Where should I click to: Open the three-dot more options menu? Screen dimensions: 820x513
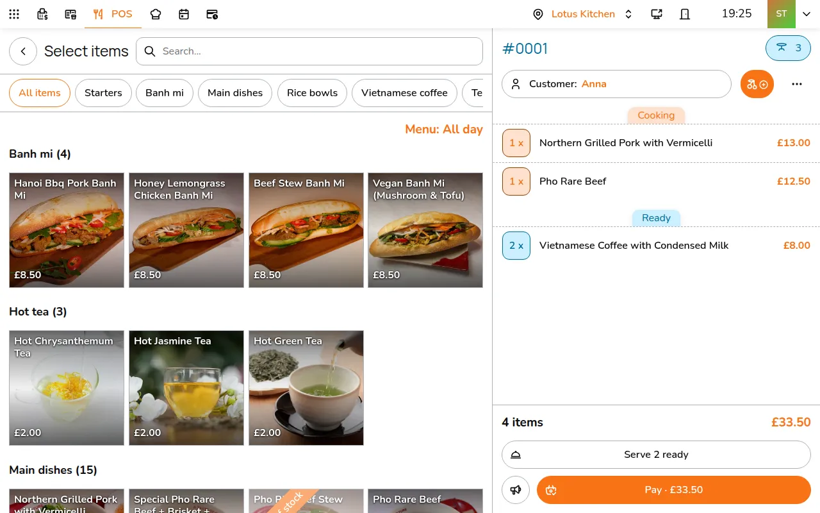coord(797,84)
